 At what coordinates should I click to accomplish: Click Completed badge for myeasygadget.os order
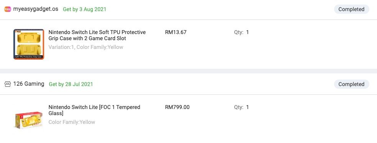click(x=351, y=9)
